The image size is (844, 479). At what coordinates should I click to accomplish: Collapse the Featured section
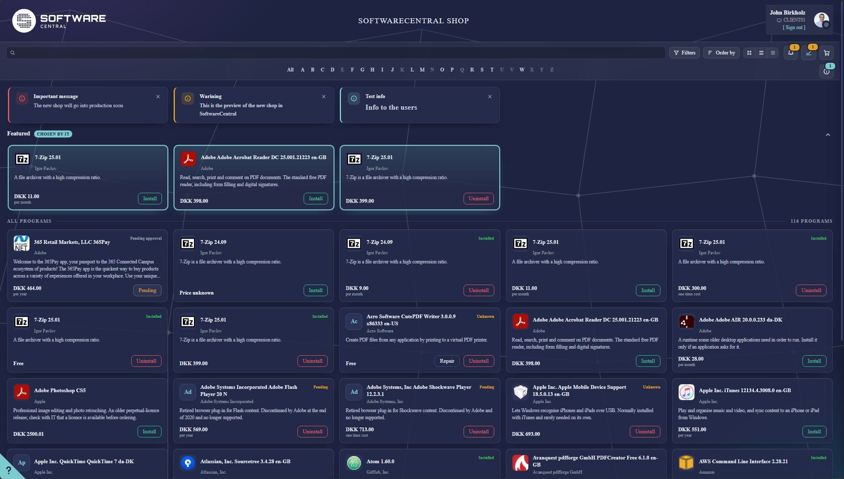828,135
